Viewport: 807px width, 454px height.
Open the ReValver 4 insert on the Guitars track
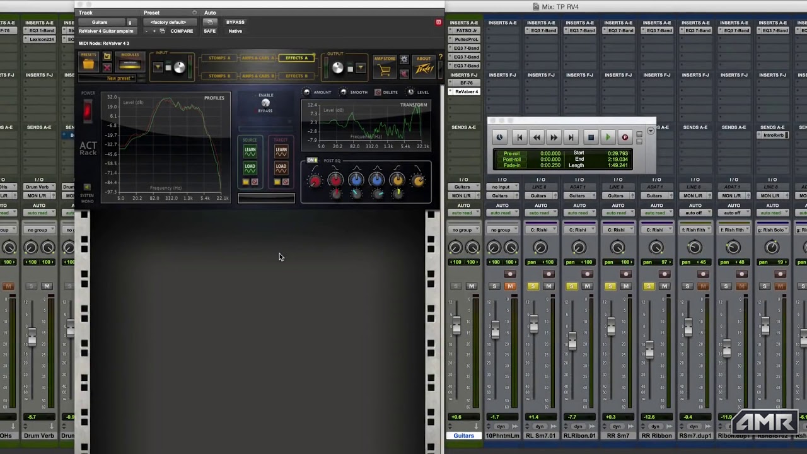tap(466, 92)
